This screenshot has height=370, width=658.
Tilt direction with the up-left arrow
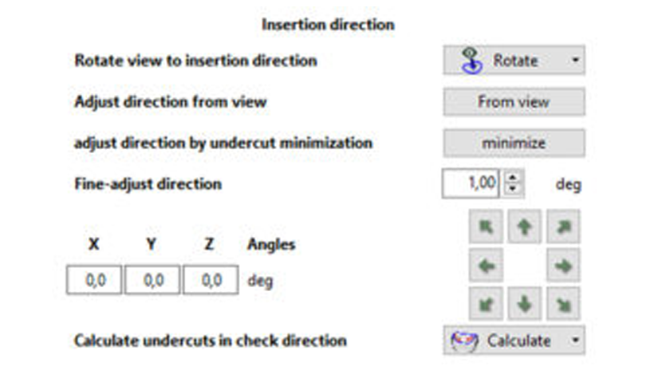coord(486,226)
